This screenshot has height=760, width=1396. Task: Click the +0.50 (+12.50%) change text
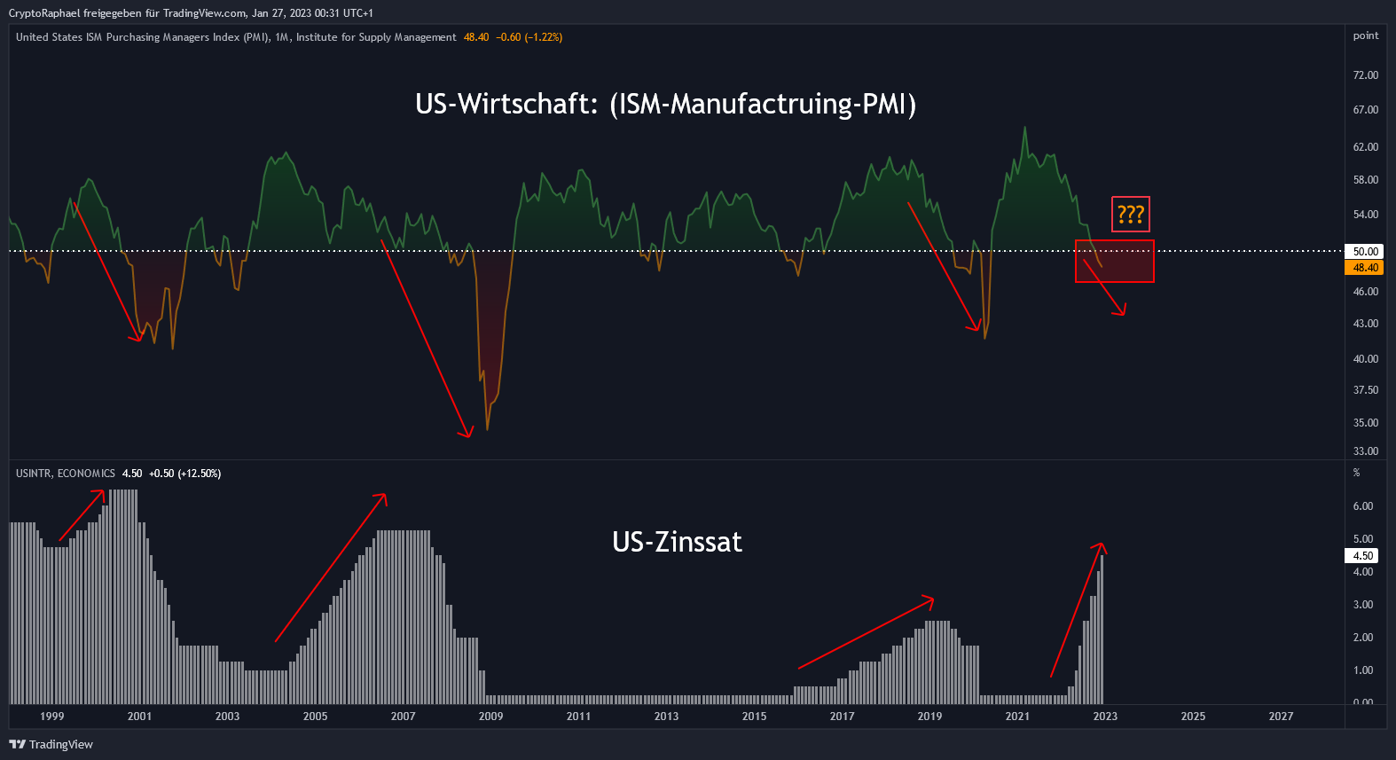[x=185, y=474]
